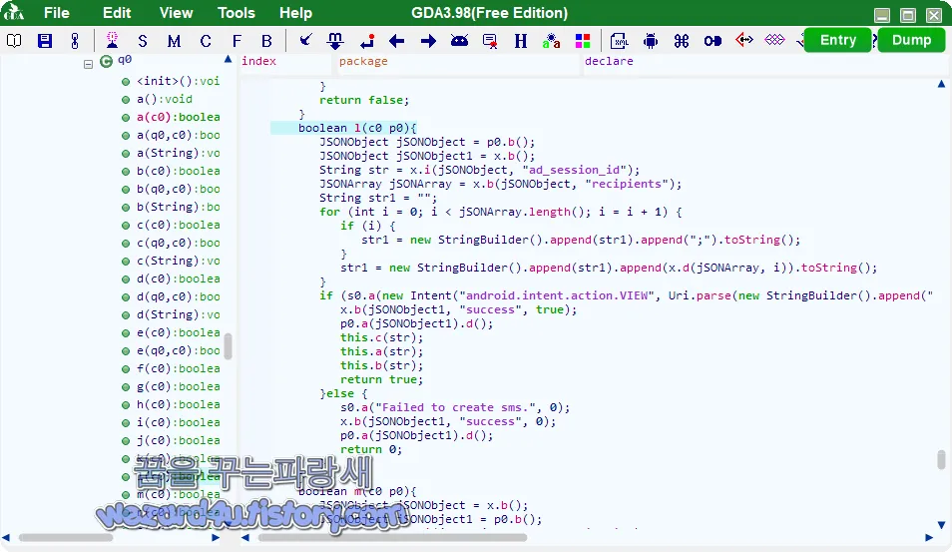Click the comment box with red mark icon

[x=490, y=41]
